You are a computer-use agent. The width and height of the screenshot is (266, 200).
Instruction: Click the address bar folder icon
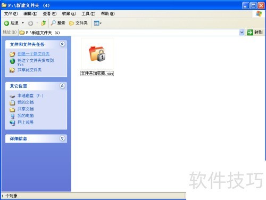pos(22,33)
